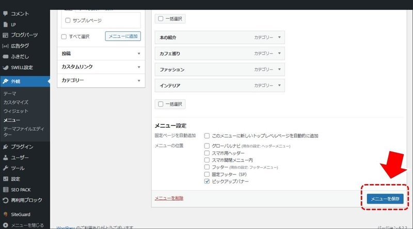The image size is (413, 229).
Task: Expand the カスタムリンク panel arrow
Action: coord(139,67)
